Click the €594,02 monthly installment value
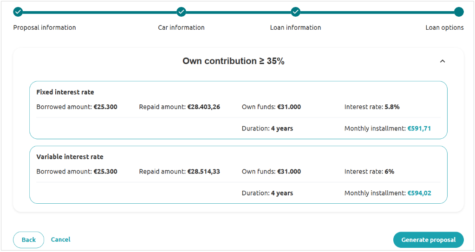The width and height of the screenshot is (475, 252). 419,193
